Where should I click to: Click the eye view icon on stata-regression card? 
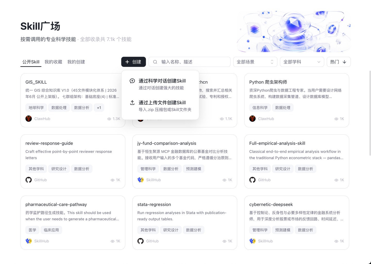point(224,241)
